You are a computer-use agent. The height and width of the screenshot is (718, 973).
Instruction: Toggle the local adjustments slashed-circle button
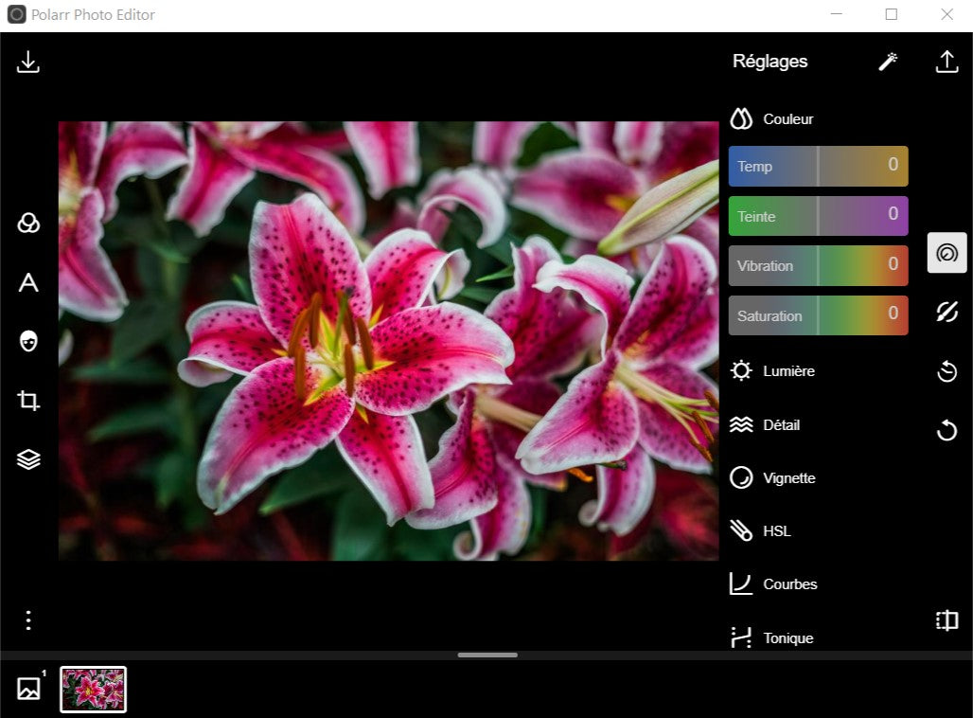click(946, 312)
